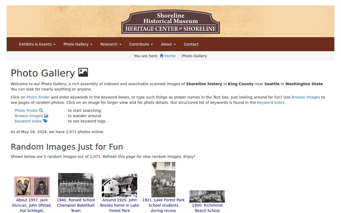Open the Ronald School basketball team thumbnail
This screenshot has height=213, width=341.
(x=76, y=185)
